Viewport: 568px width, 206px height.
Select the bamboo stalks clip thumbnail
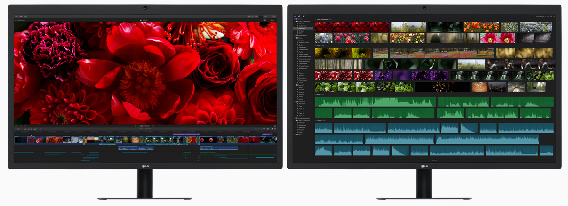pyautogui.click(x=339, y=64)
